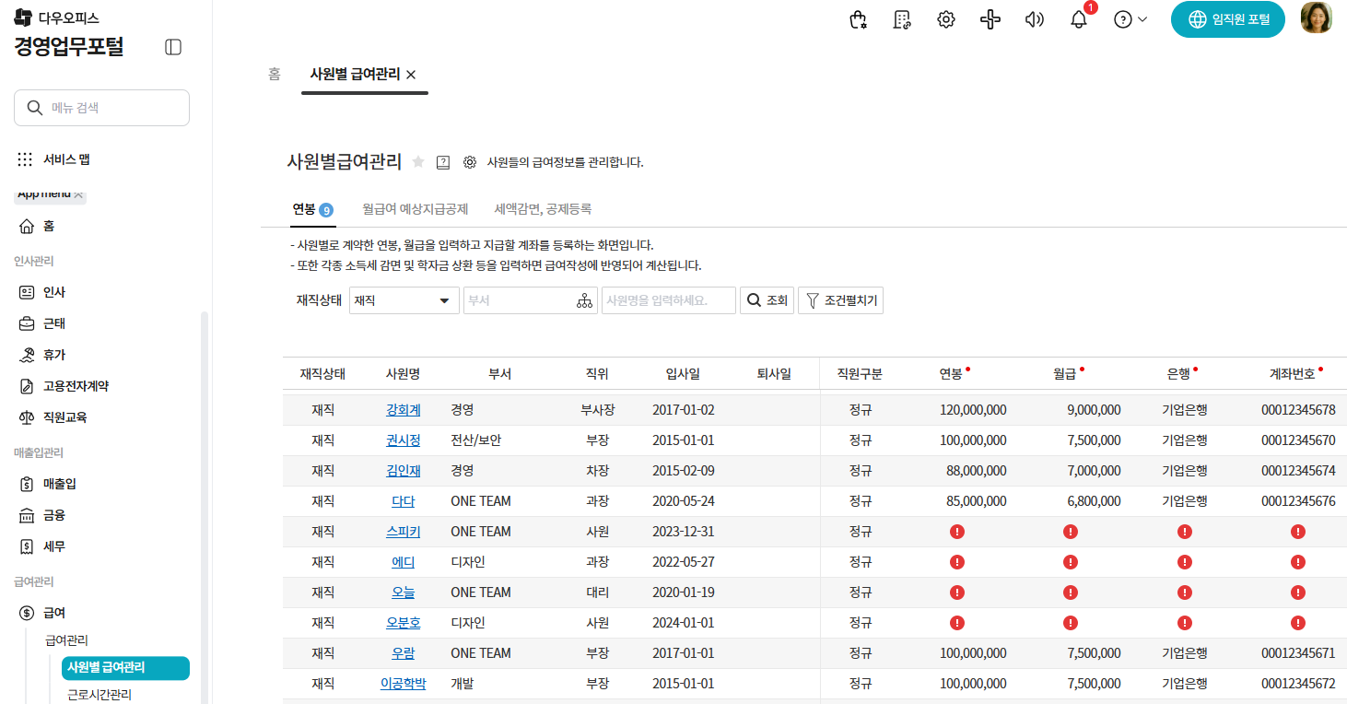Select 근태 in the sidebar menu
Viewport: 1347px width, 704px height.
(54, 323)
